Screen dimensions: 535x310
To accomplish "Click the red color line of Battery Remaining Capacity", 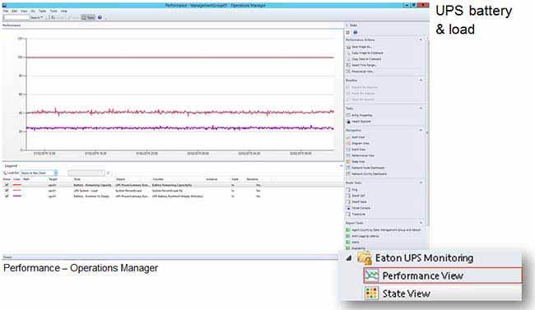I will [x=17, y=185].
